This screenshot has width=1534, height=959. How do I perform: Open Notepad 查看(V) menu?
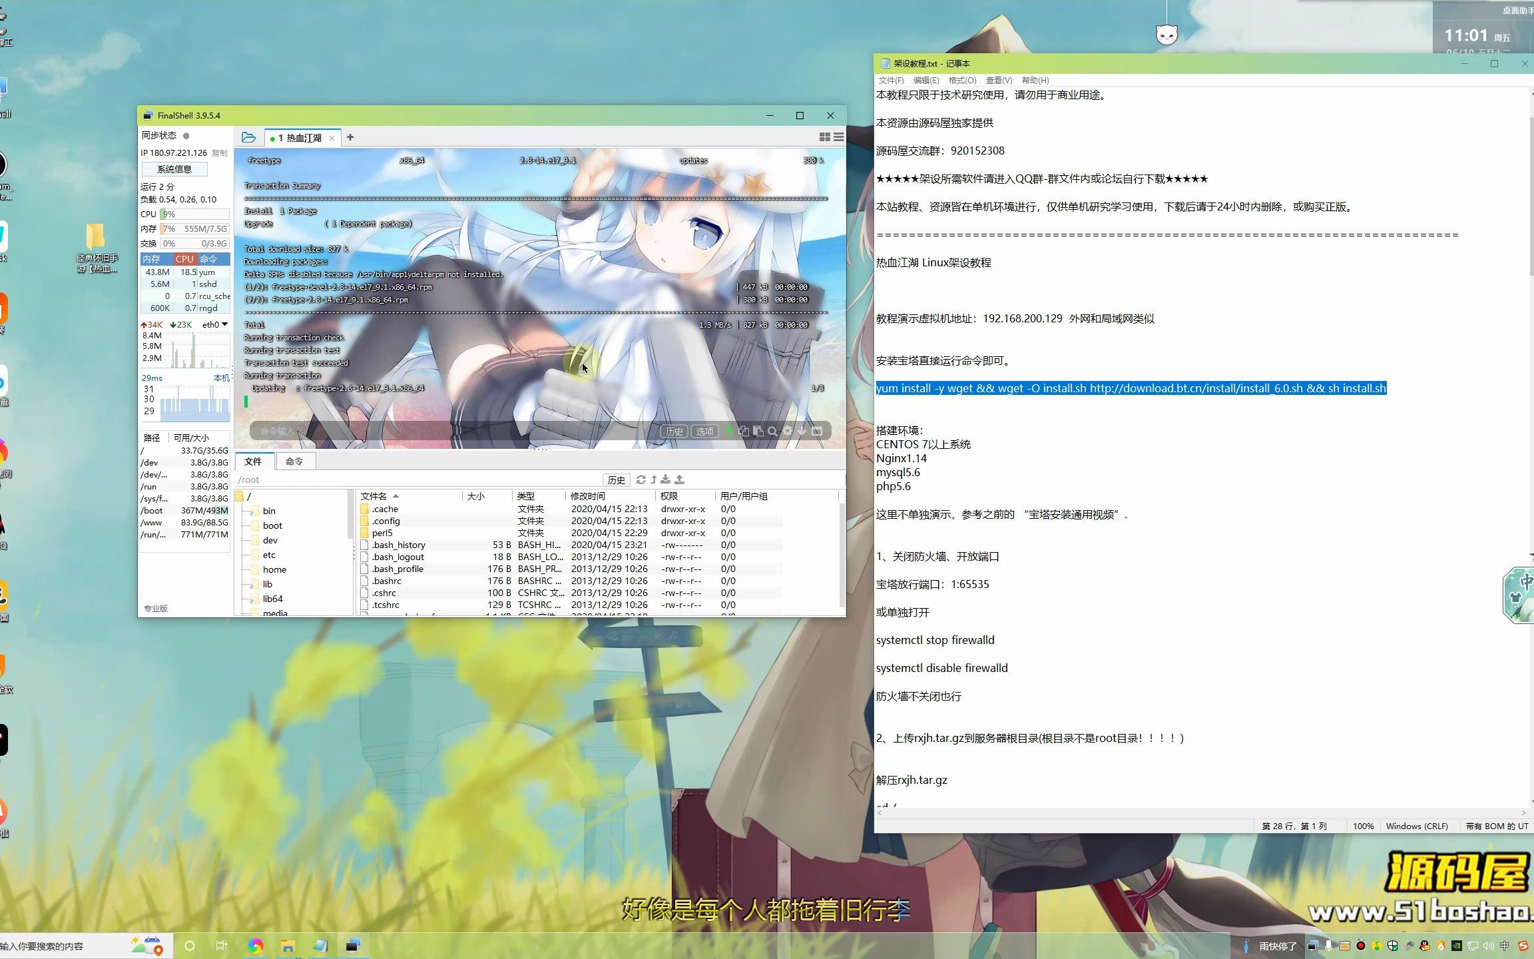click(x=999, y=80)
